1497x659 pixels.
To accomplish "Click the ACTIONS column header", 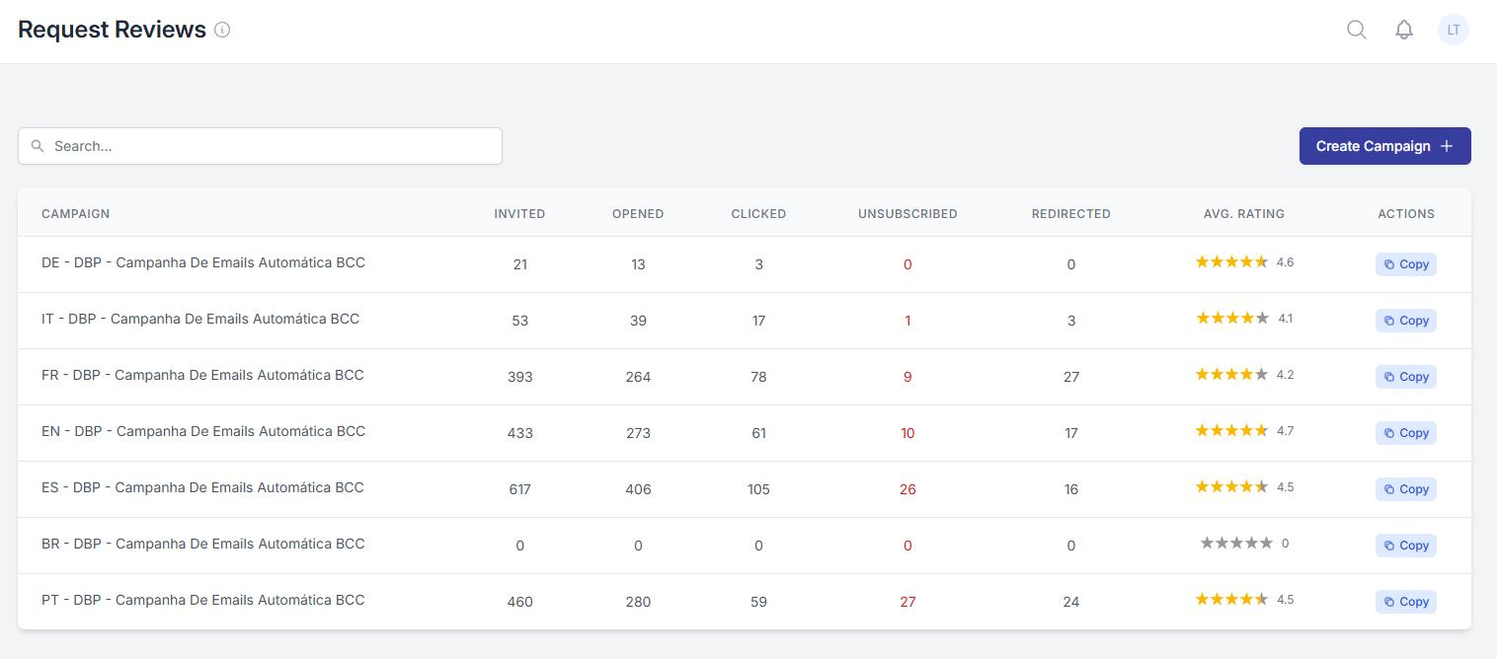I will (1406, 214).
